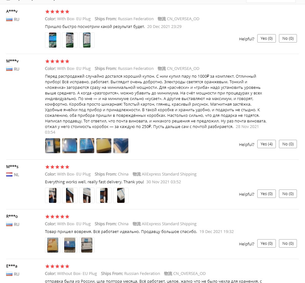Click No (0) on M***v's review

tap(288, 144)
